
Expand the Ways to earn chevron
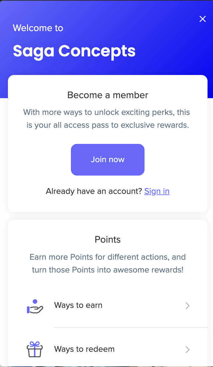(187, 306)
